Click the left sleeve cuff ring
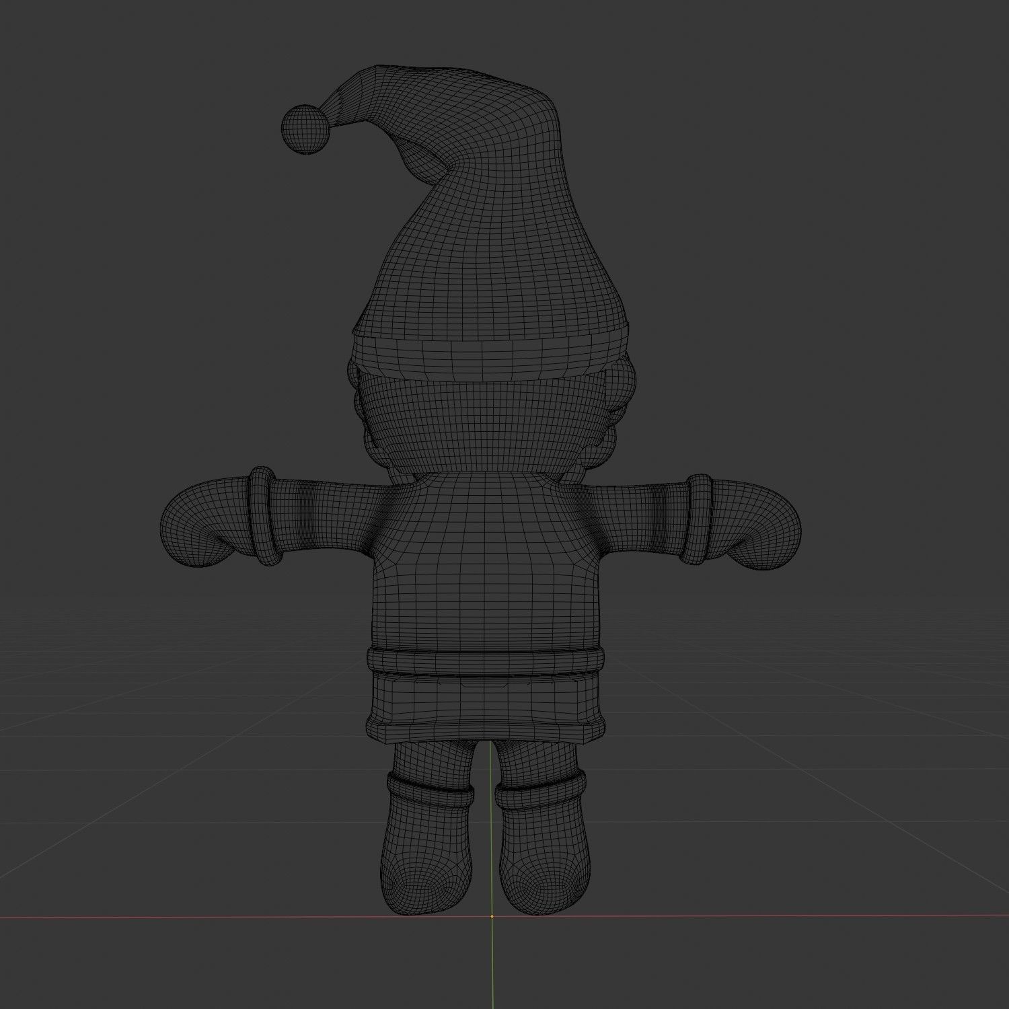 (264, 515)
